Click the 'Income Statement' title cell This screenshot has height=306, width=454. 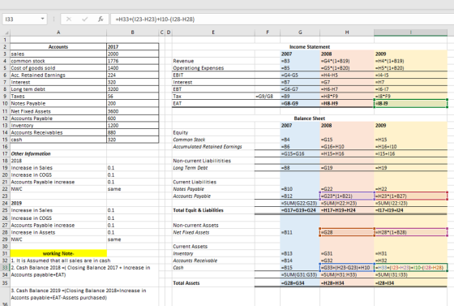[310, 46]
